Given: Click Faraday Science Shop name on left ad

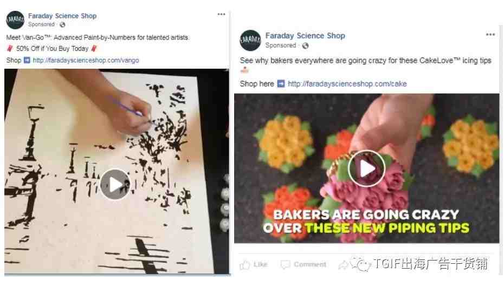Looking at the screenshot, I should click(62, 16).
